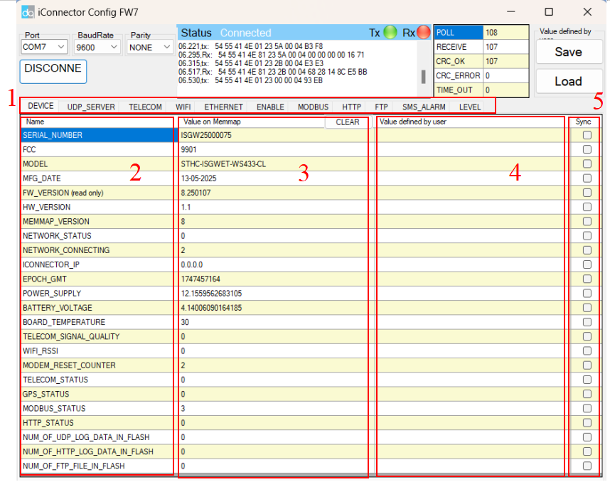Tick Sync checkbox for SERIAL_NUMBER row

click(587, 135)
